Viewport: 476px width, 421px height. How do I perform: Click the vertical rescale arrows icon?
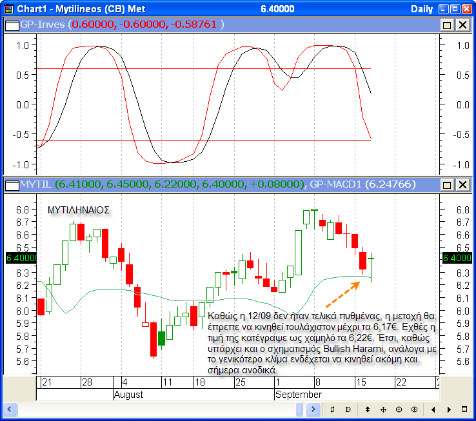[x=368, y=409]
